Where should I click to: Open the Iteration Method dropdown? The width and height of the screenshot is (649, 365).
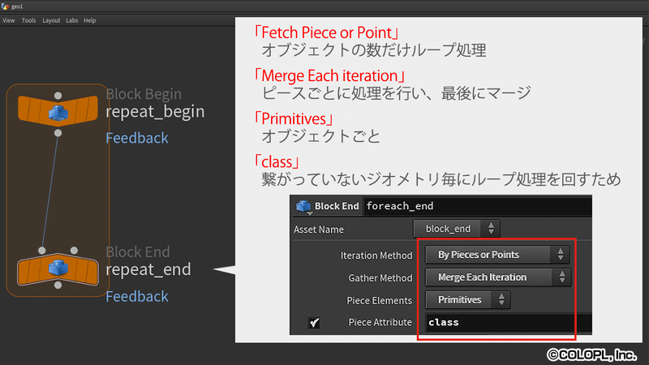click(497, 255)
